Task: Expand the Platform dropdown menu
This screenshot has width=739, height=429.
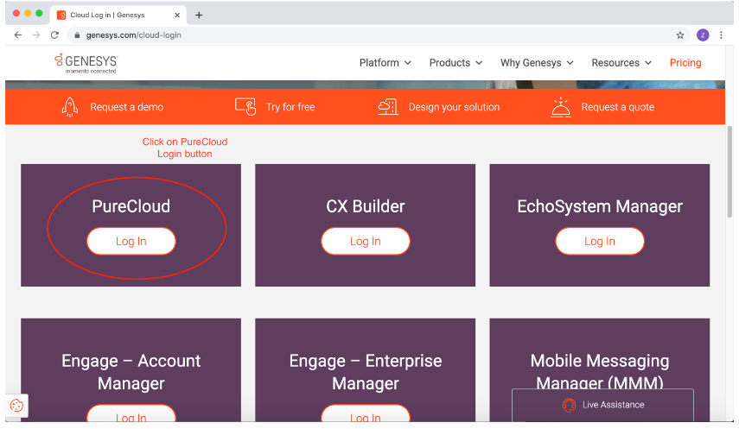Action: pyautogui.click(x=385, y=63)
